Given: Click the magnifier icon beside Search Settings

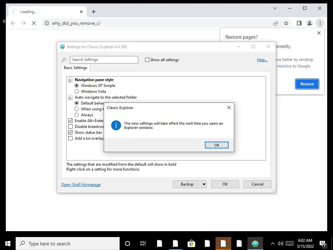Looking at the screenshot, I should [64, 60].
